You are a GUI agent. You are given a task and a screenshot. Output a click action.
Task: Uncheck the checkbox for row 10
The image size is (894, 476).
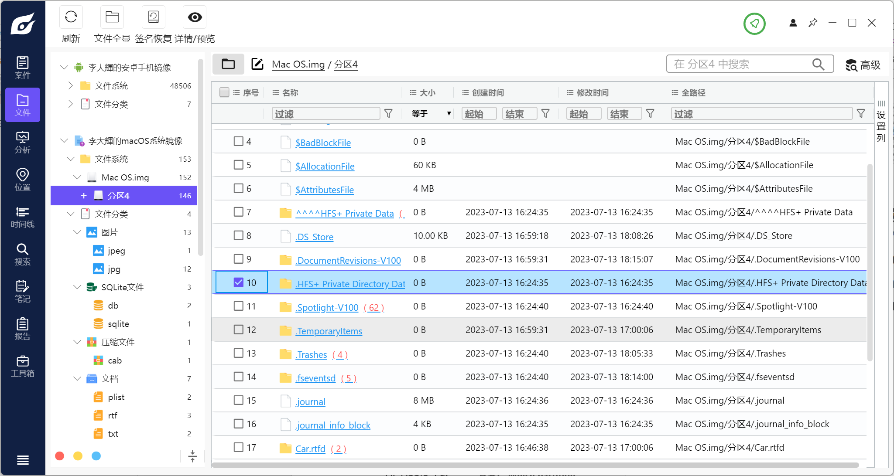tap(238, 282)
